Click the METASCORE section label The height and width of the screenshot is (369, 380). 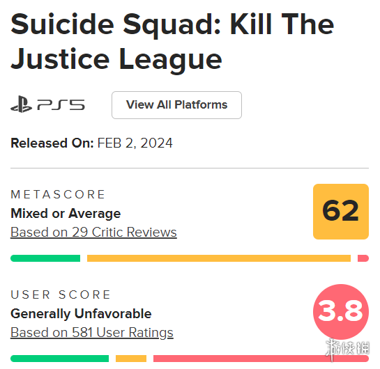click(x=58, y=194)
